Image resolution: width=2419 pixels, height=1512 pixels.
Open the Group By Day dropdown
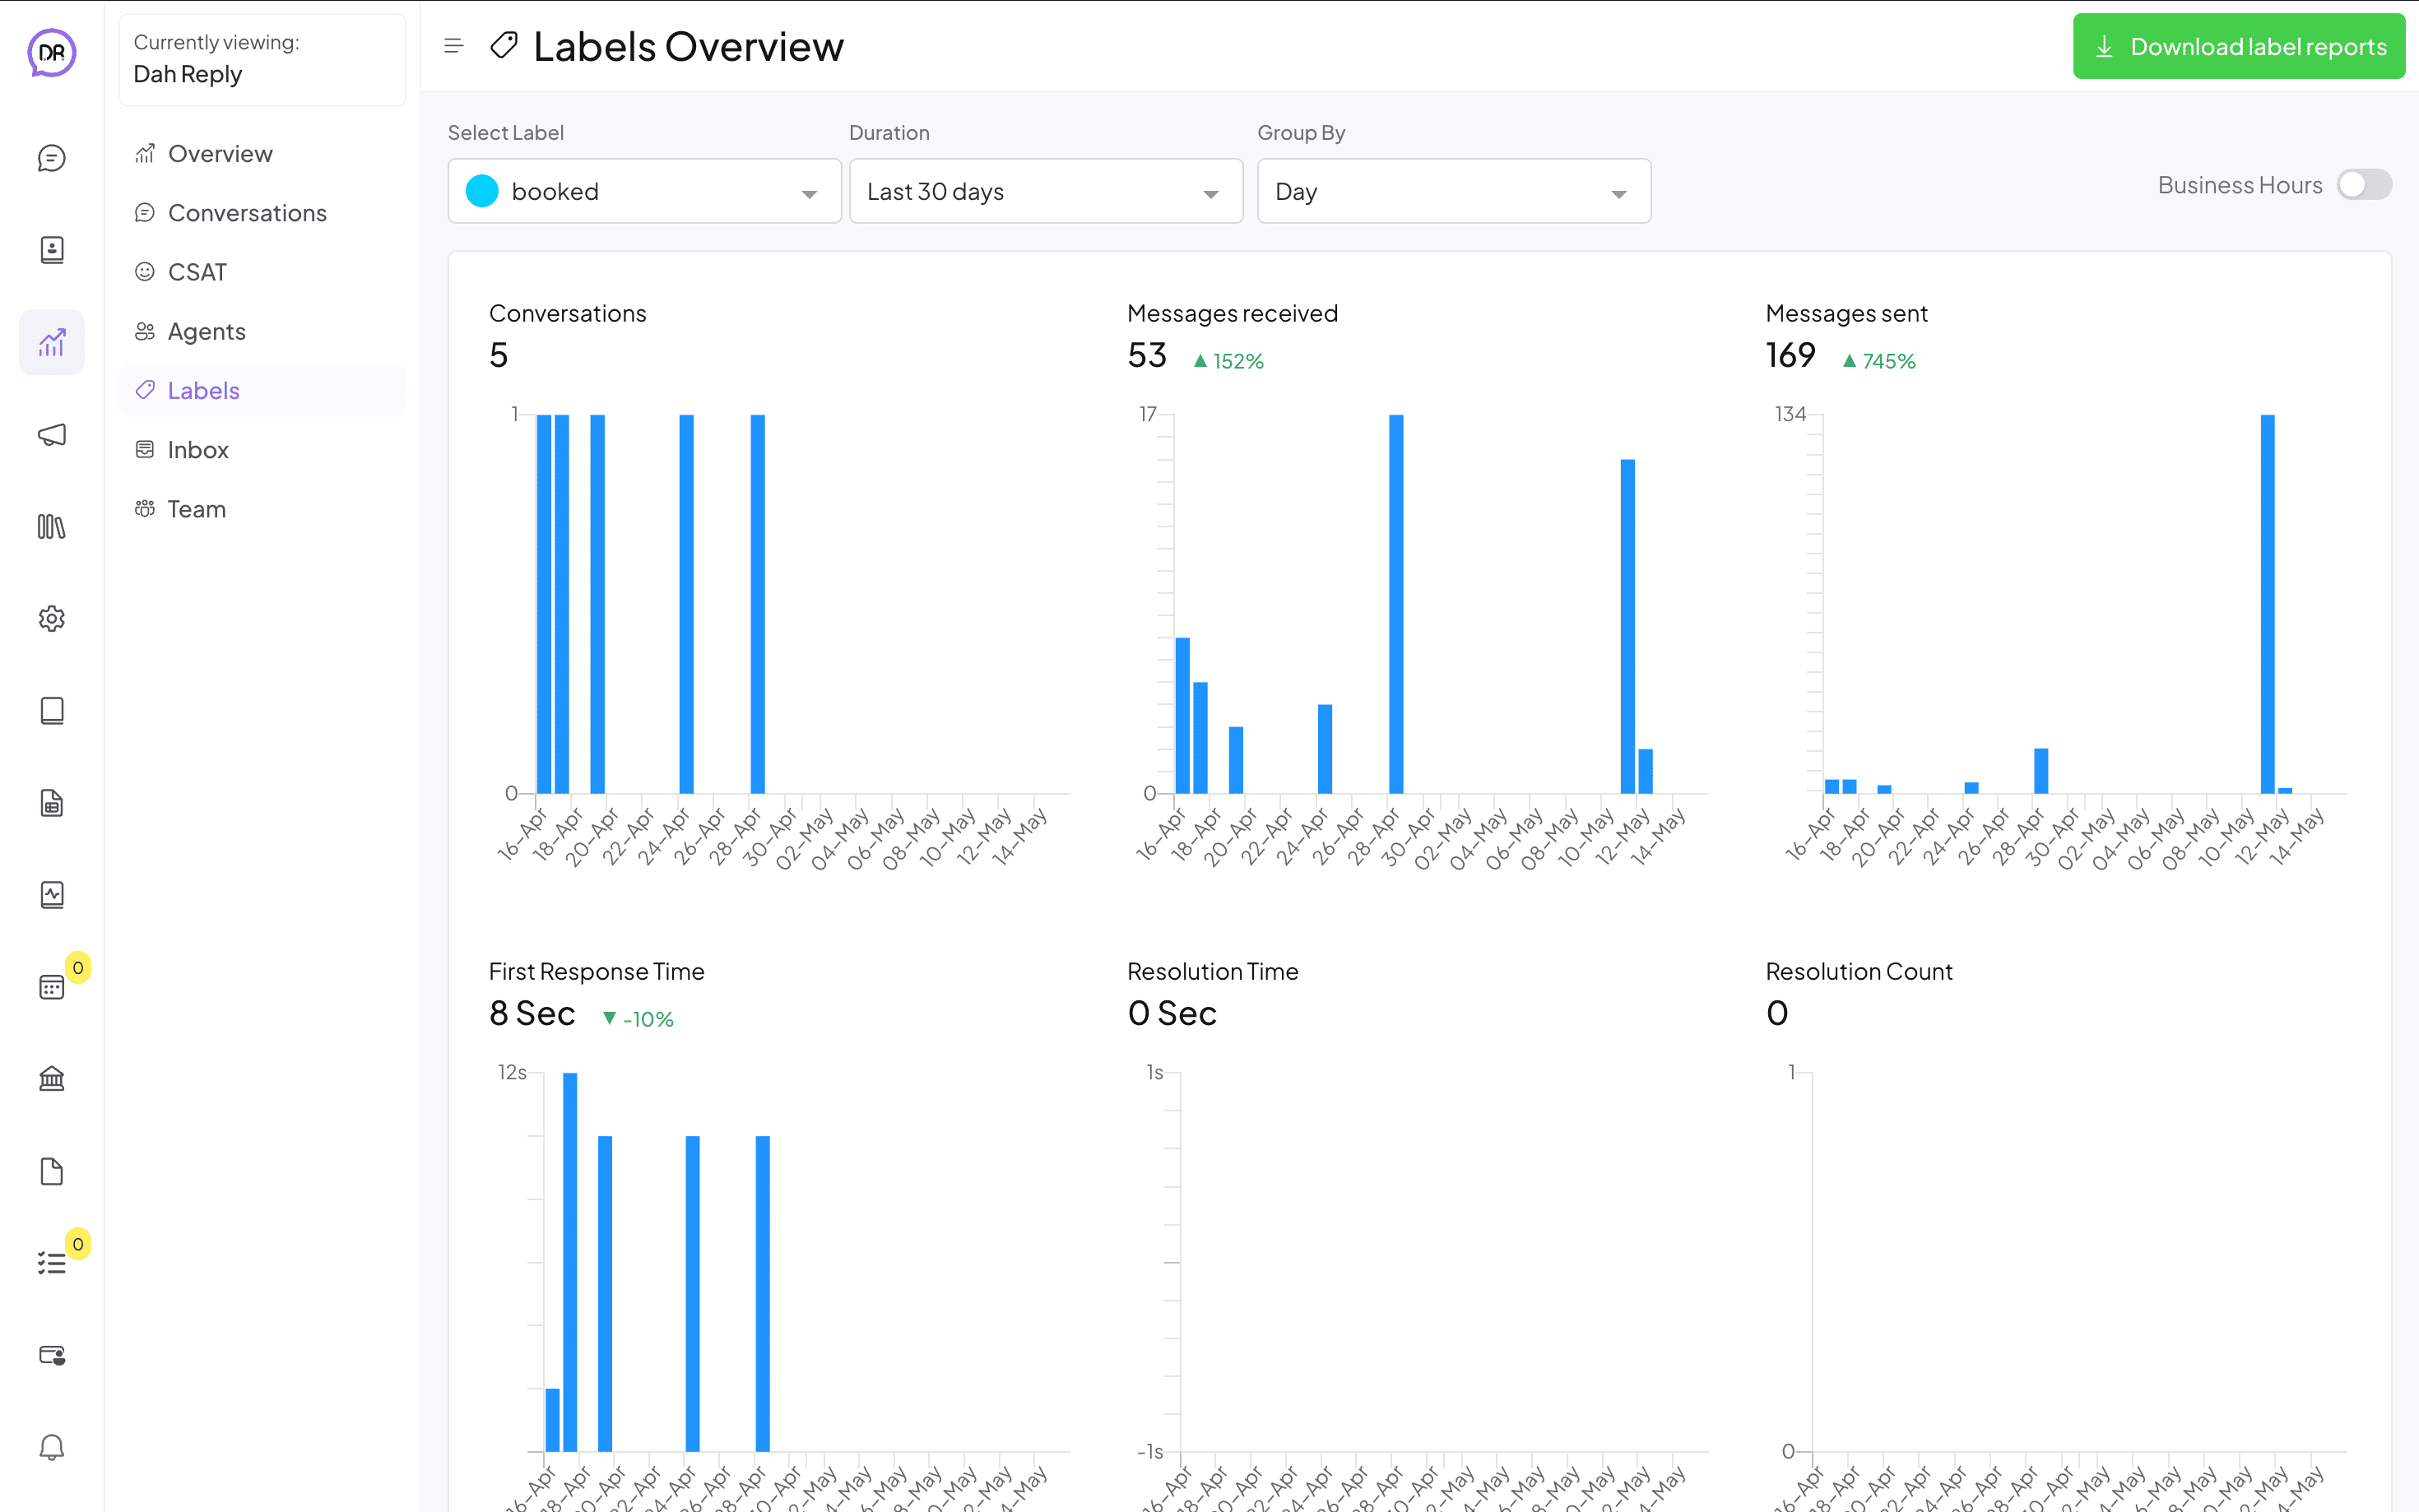1454,191
